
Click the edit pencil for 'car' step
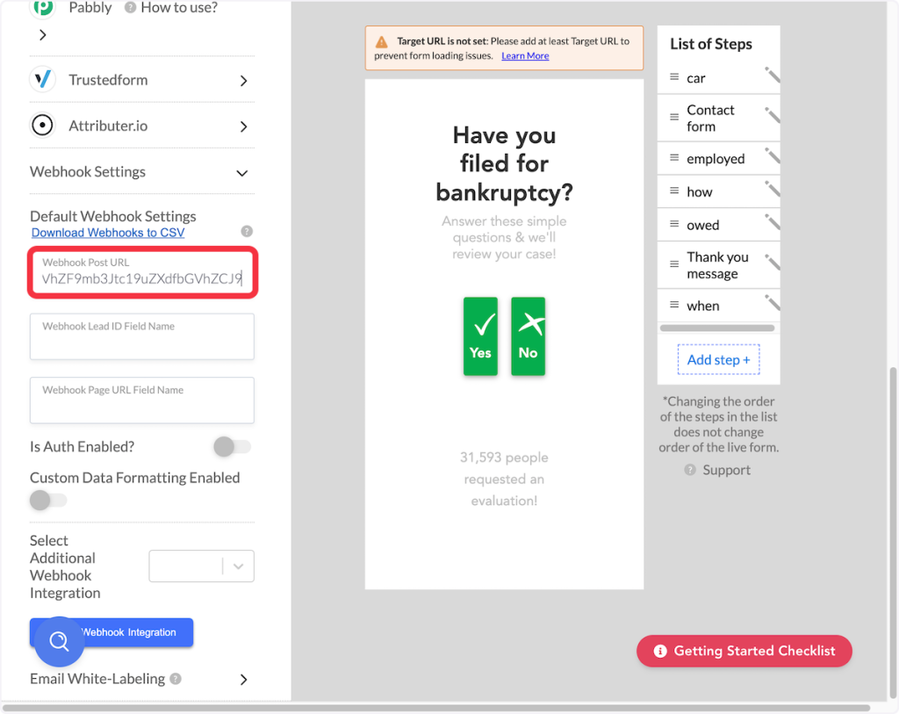pyautogui.click(x=772, y=76)
